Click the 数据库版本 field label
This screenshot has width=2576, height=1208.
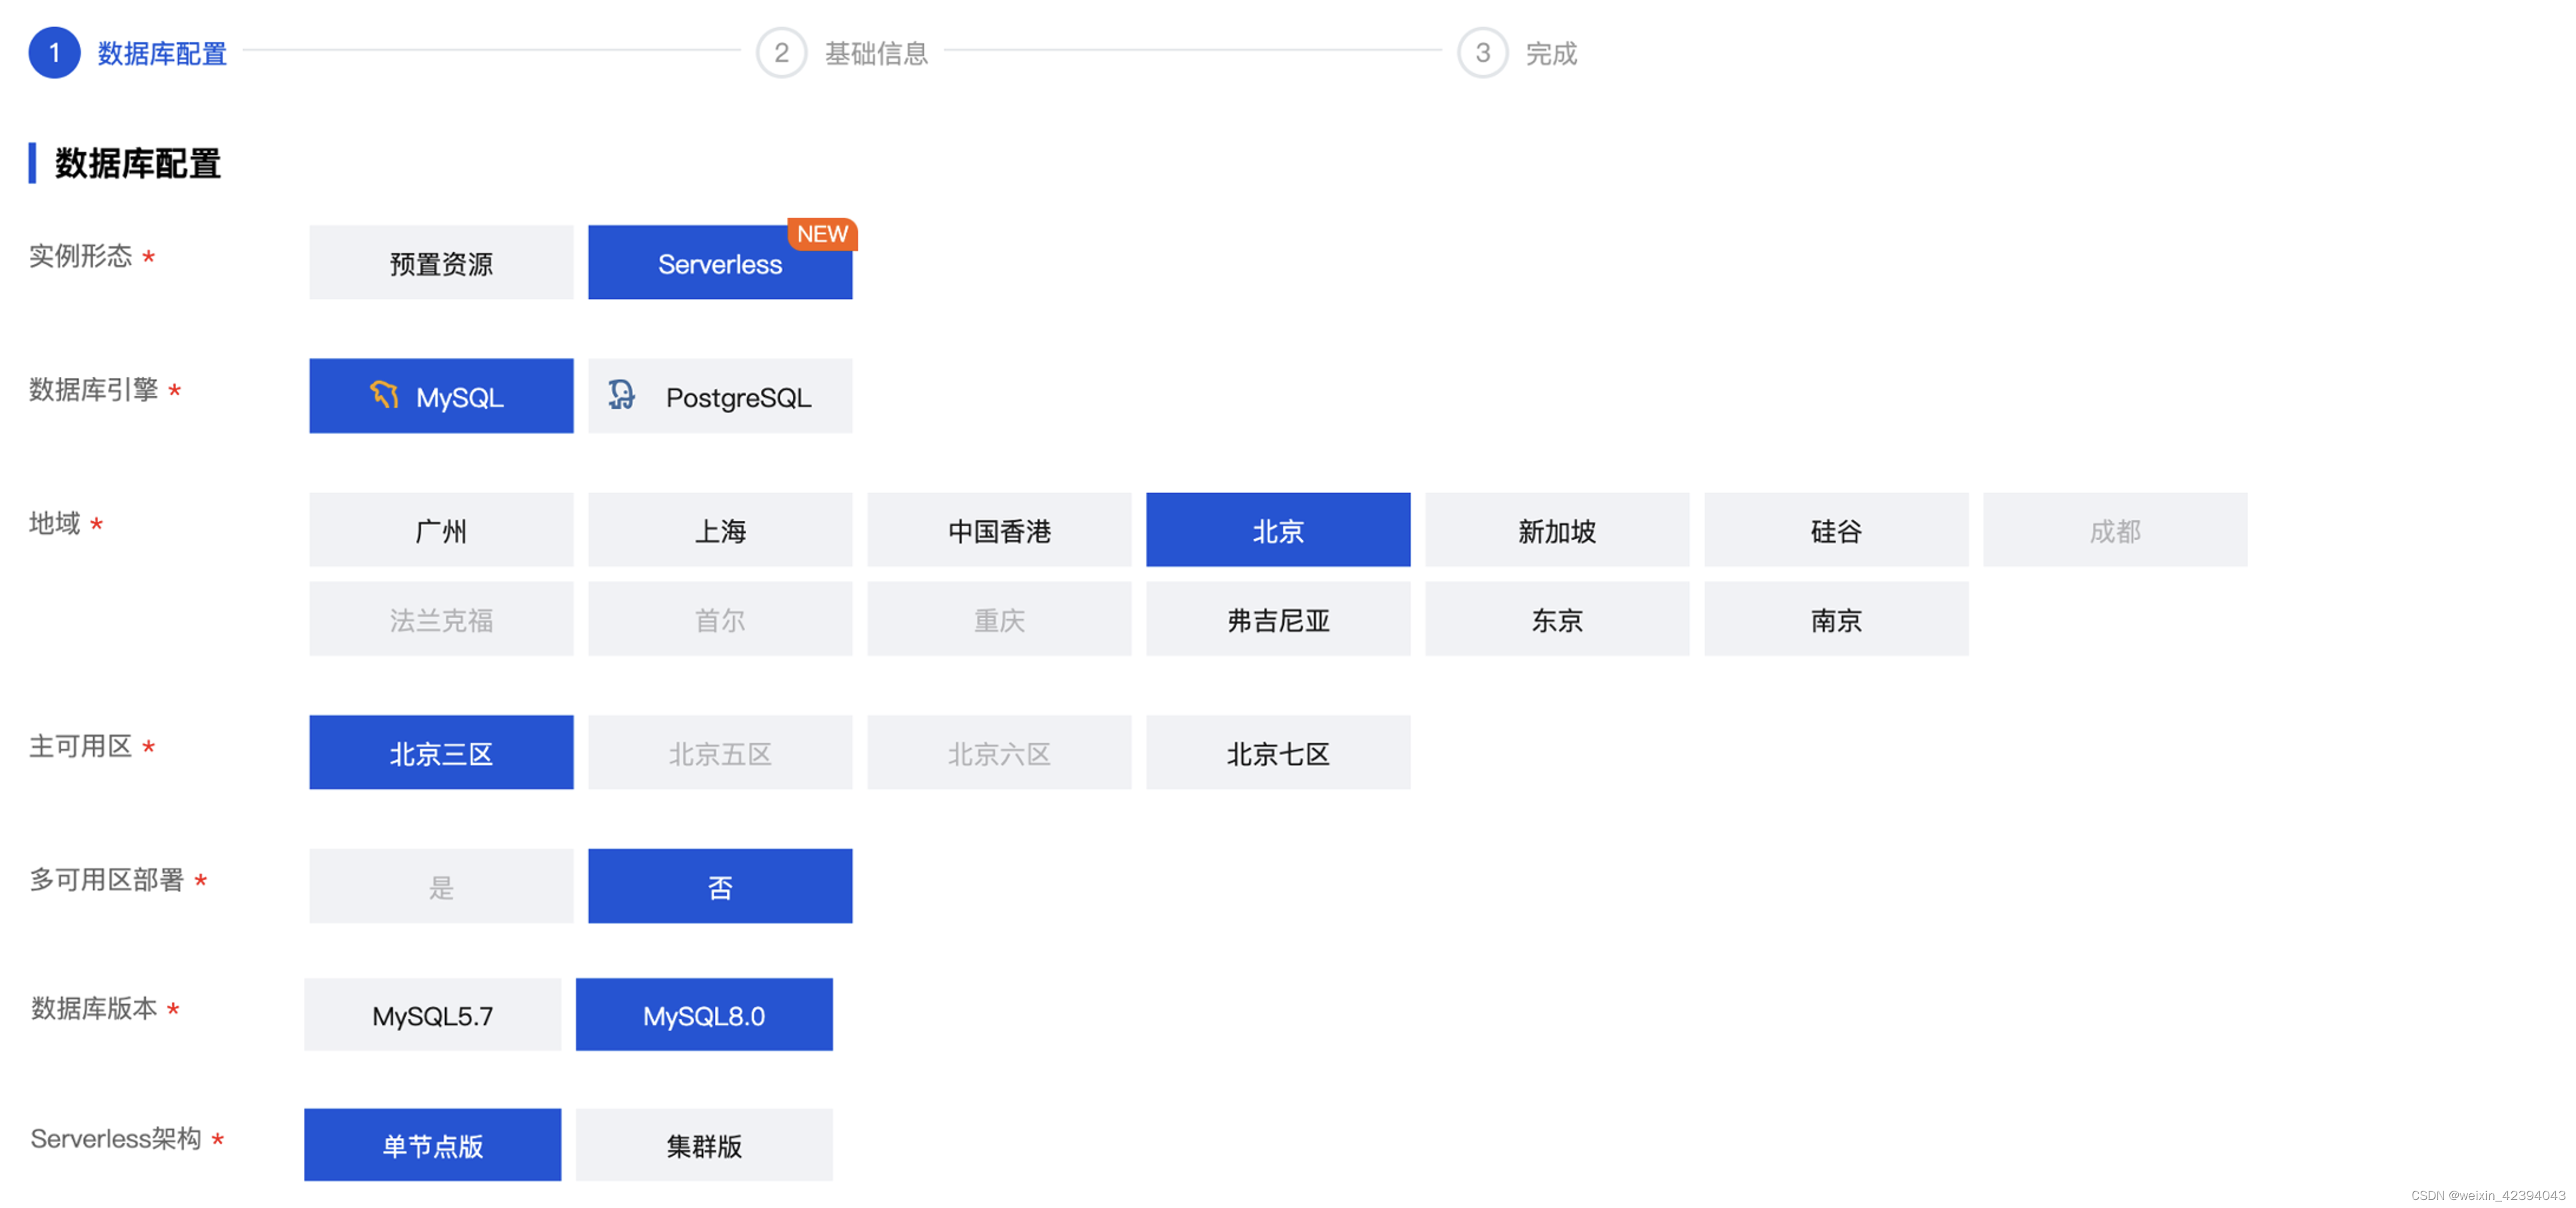click(94, 1009)
